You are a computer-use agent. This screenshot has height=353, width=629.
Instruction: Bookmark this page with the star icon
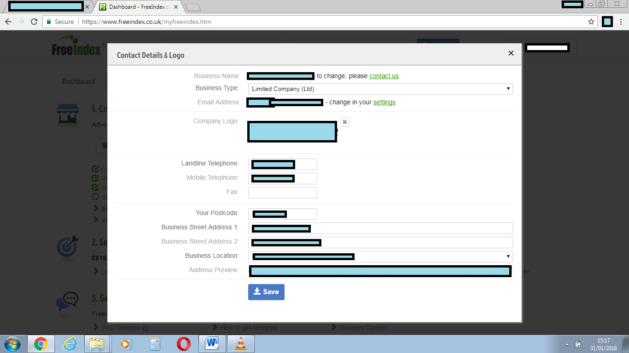click(591, 22)
